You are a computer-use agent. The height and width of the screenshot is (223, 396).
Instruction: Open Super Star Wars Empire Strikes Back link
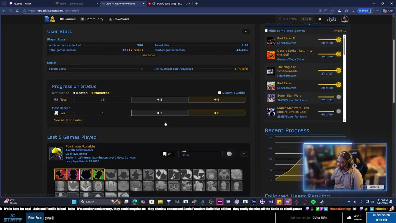pos(293,110)
